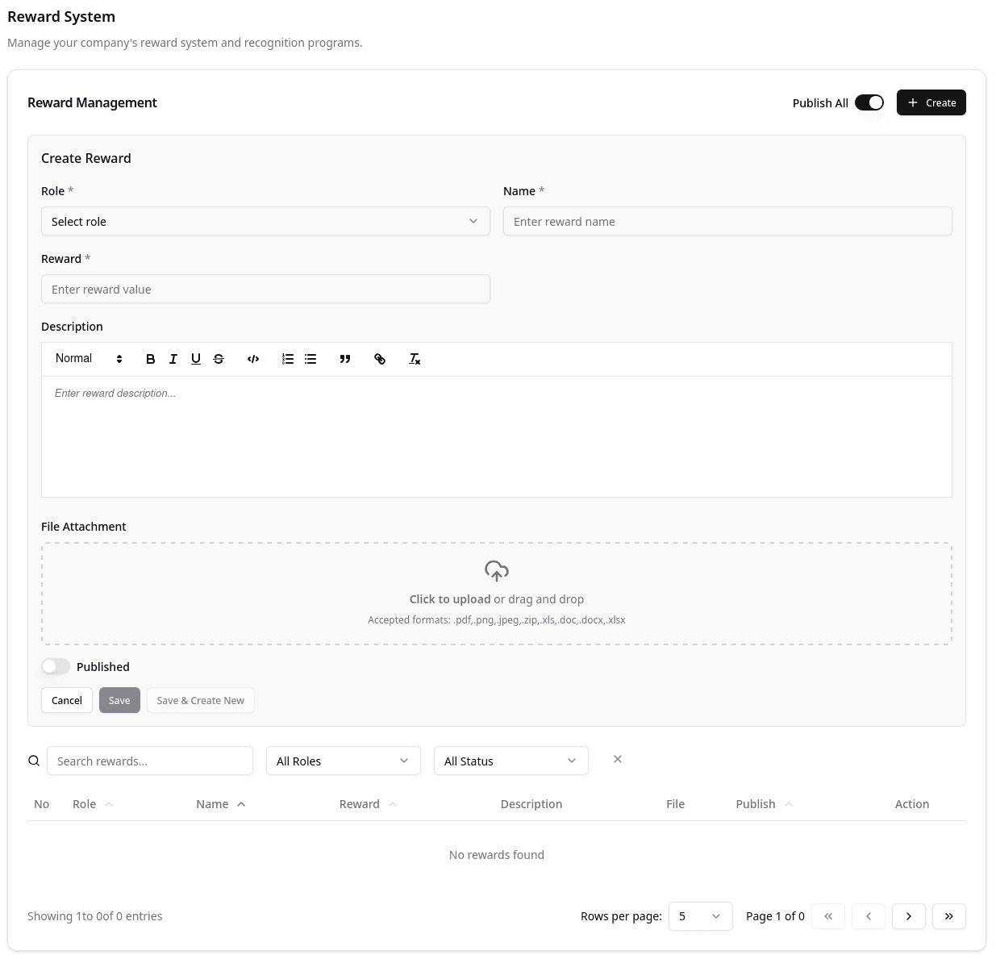Screen dimensions: 996x959
Task: Insert a blockquote in description
Action: 345,359
